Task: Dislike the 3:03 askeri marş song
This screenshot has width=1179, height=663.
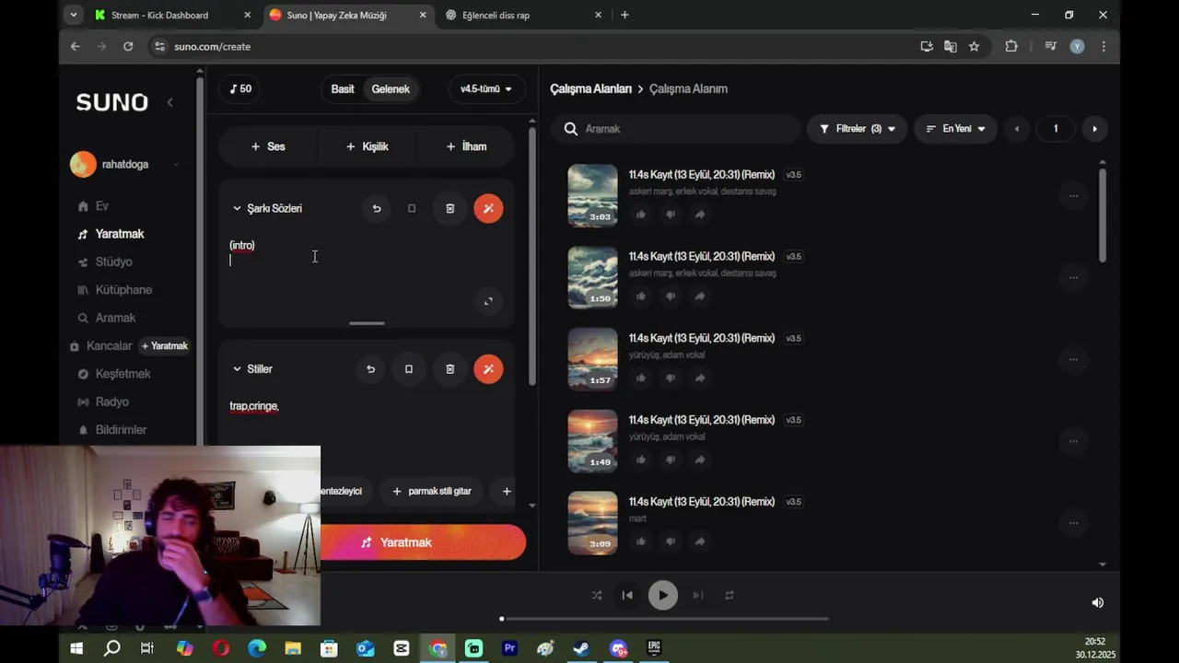Action: pyautogui.click(x=671, y=215)
